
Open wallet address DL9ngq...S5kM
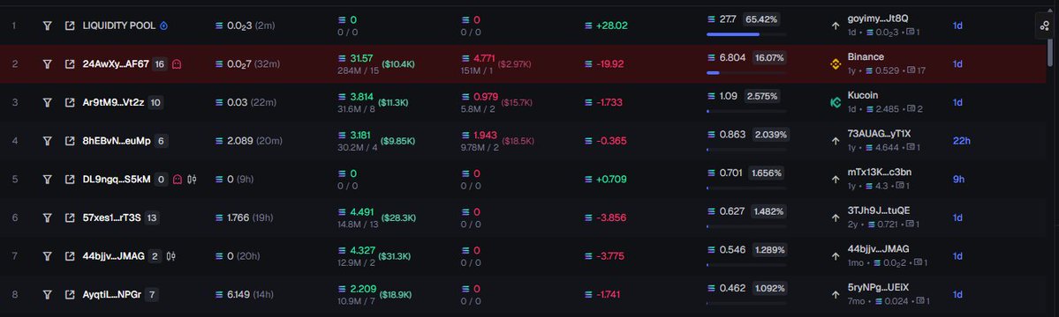117,179
